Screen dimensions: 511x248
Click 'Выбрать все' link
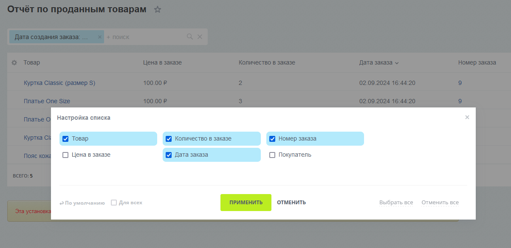point(396,203)
